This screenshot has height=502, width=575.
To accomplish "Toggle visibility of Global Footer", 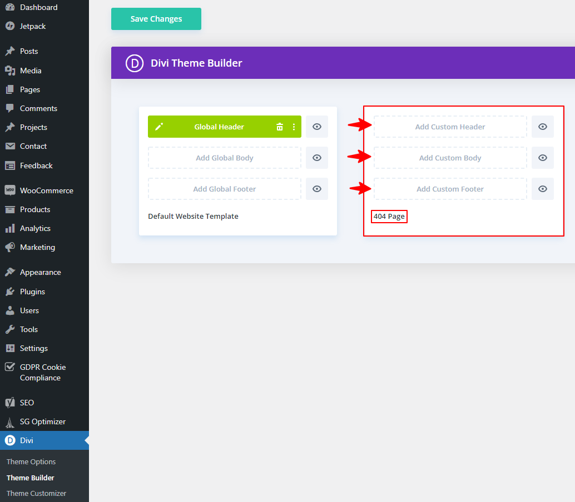I will (317, 189).
